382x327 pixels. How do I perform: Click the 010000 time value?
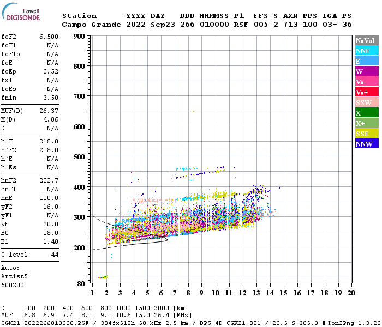tap(214, 25)
